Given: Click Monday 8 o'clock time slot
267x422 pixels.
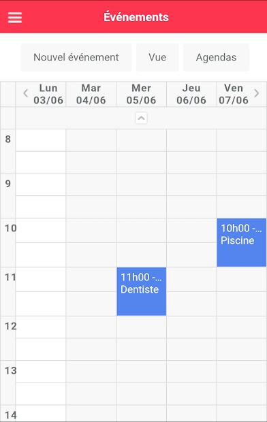Looking at the screenshot, I should [41, 140].
